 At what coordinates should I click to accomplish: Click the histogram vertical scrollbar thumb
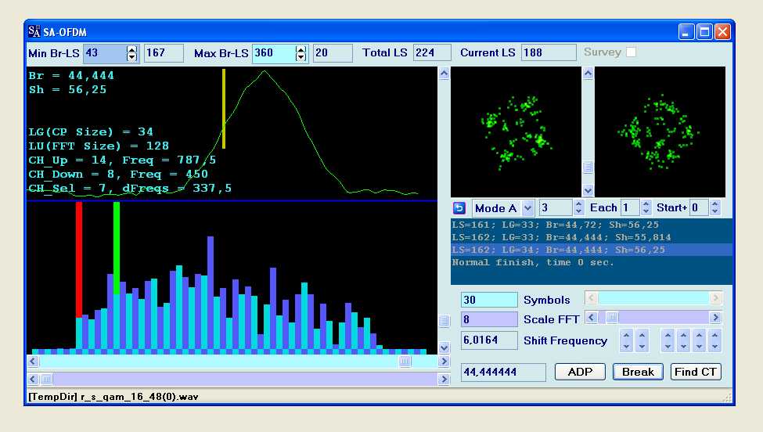point(444,321)
